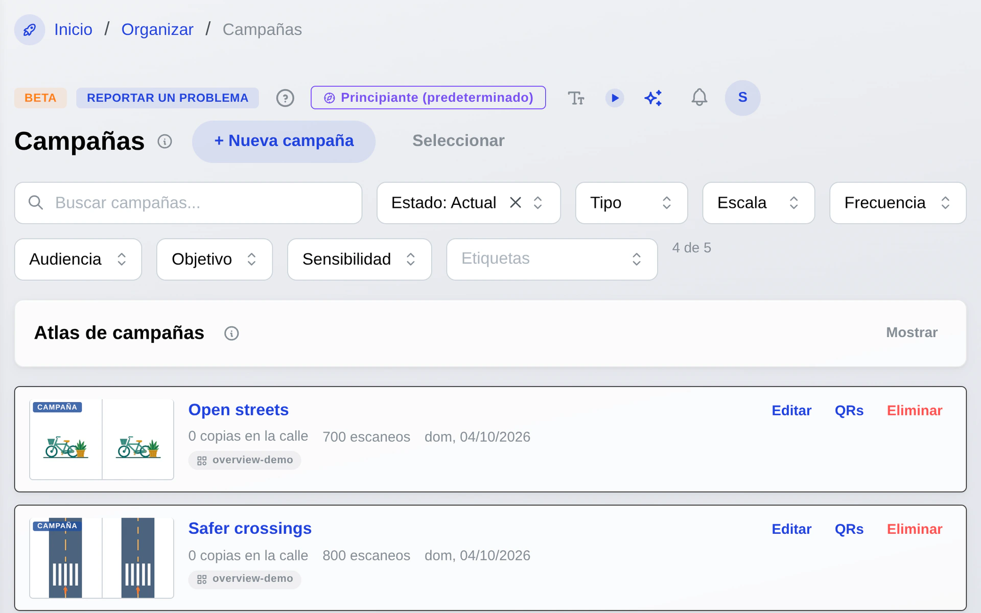Open the Principiante (predeterminado) mode selector

428,98
